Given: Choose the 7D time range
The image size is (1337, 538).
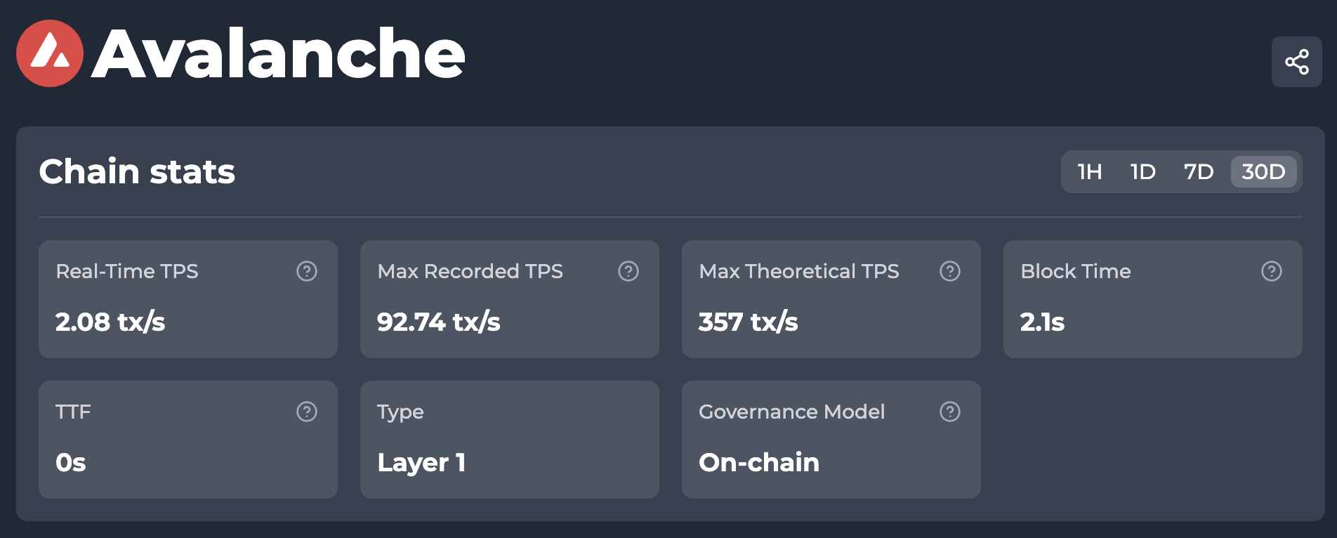Looking at the screenshot, I should point(1199,172).
